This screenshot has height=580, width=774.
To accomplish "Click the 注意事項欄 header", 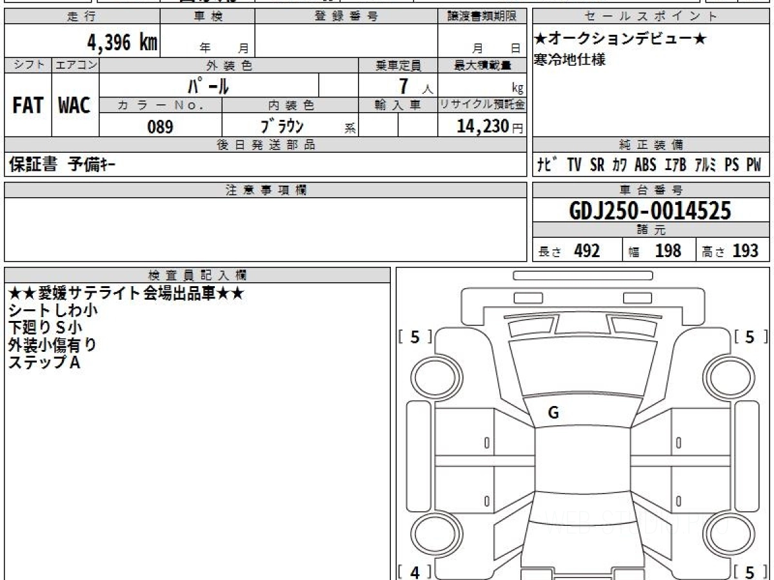I will [x=266, y=190].
